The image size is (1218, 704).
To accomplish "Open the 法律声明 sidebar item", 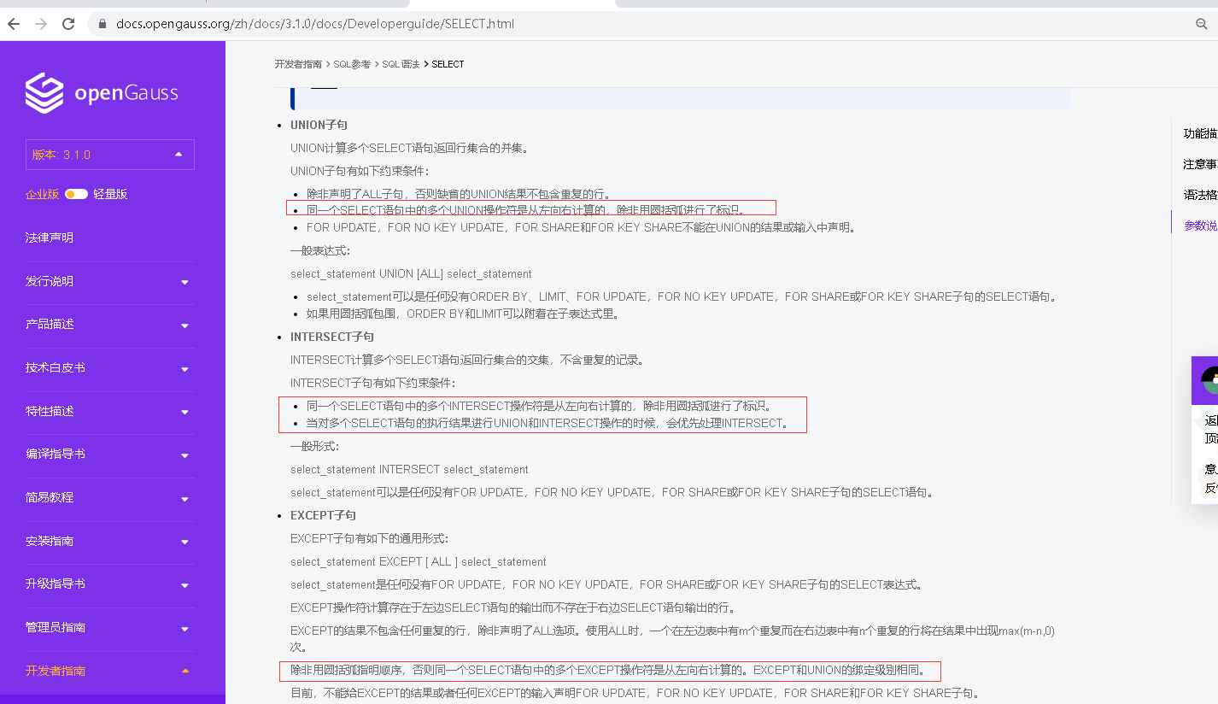I will [50, 238].
